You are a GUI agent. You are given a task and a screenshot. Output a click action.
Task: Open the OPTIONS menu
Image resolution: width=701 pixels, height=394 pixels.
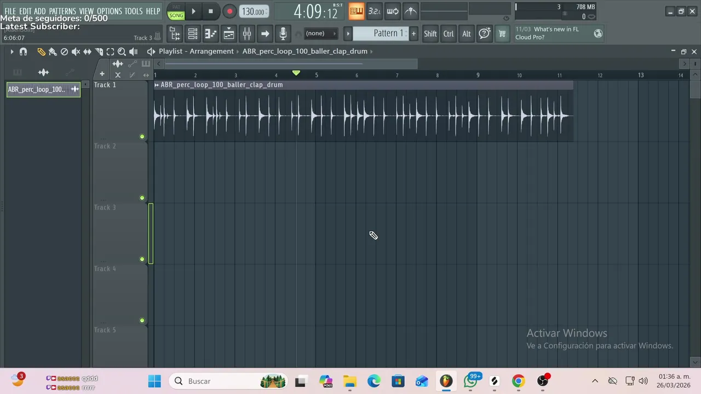coord(110,11)
